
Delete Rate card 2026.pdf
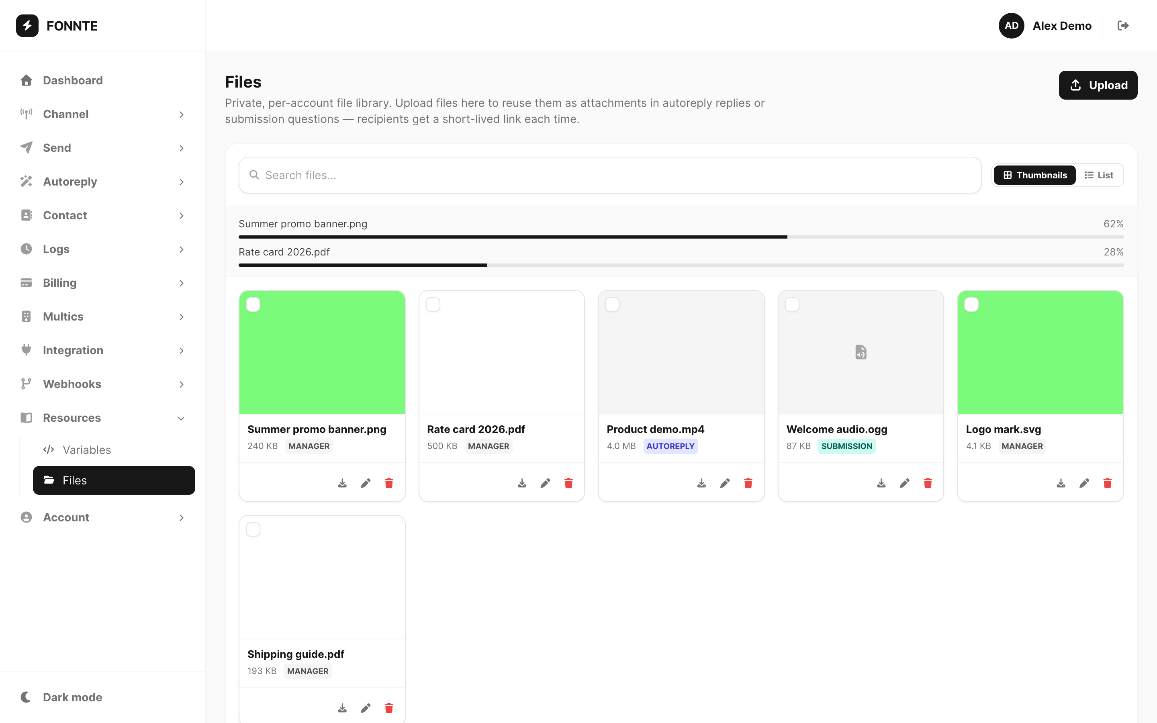[x=568, y=483]
